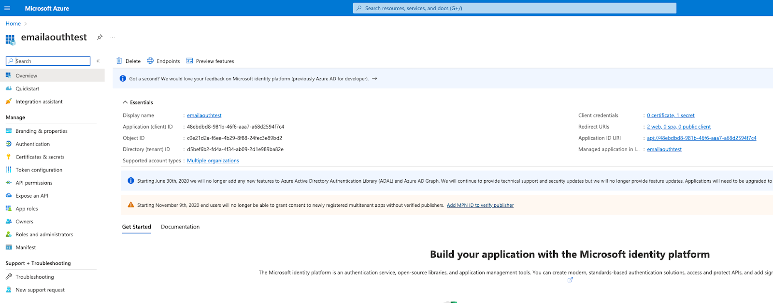Select the Object ID value

(x=234, y=138)
